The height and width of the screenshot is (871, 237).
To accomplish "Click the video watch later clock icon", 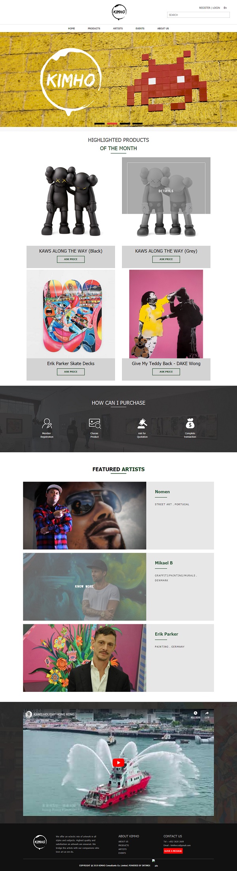I will 195,713.
